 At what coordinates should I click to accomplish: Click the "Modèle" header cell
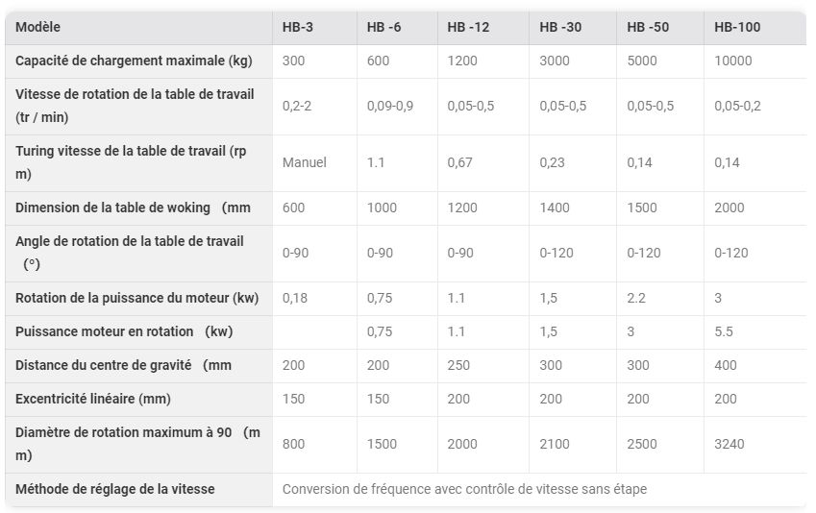tap(37, 27)
